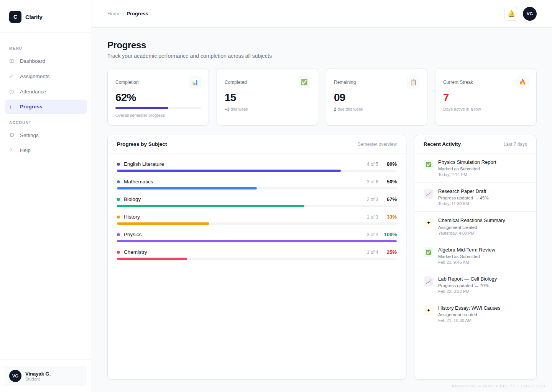Open the notifications bell icon
This screenshot has height=392, width=552.
pos(511,13)
